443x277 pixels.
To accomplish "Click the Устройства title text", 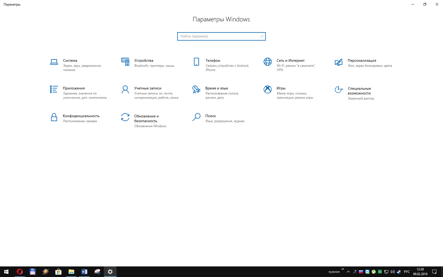I will [x=144, y=61].
